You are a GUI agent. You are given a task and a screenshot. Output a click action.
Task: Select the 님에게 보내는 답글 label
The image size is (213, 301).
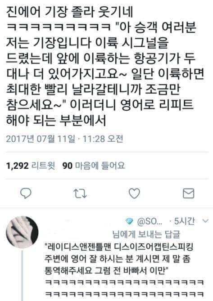coord(146,234)
